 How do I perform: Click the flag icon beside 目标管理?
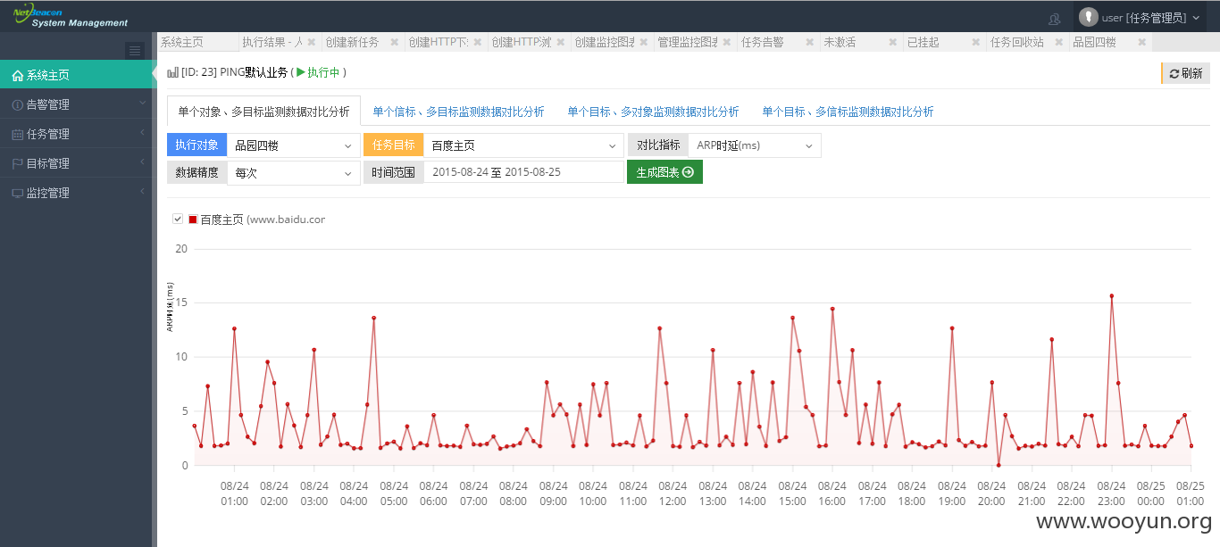click(x=17, y=164)
